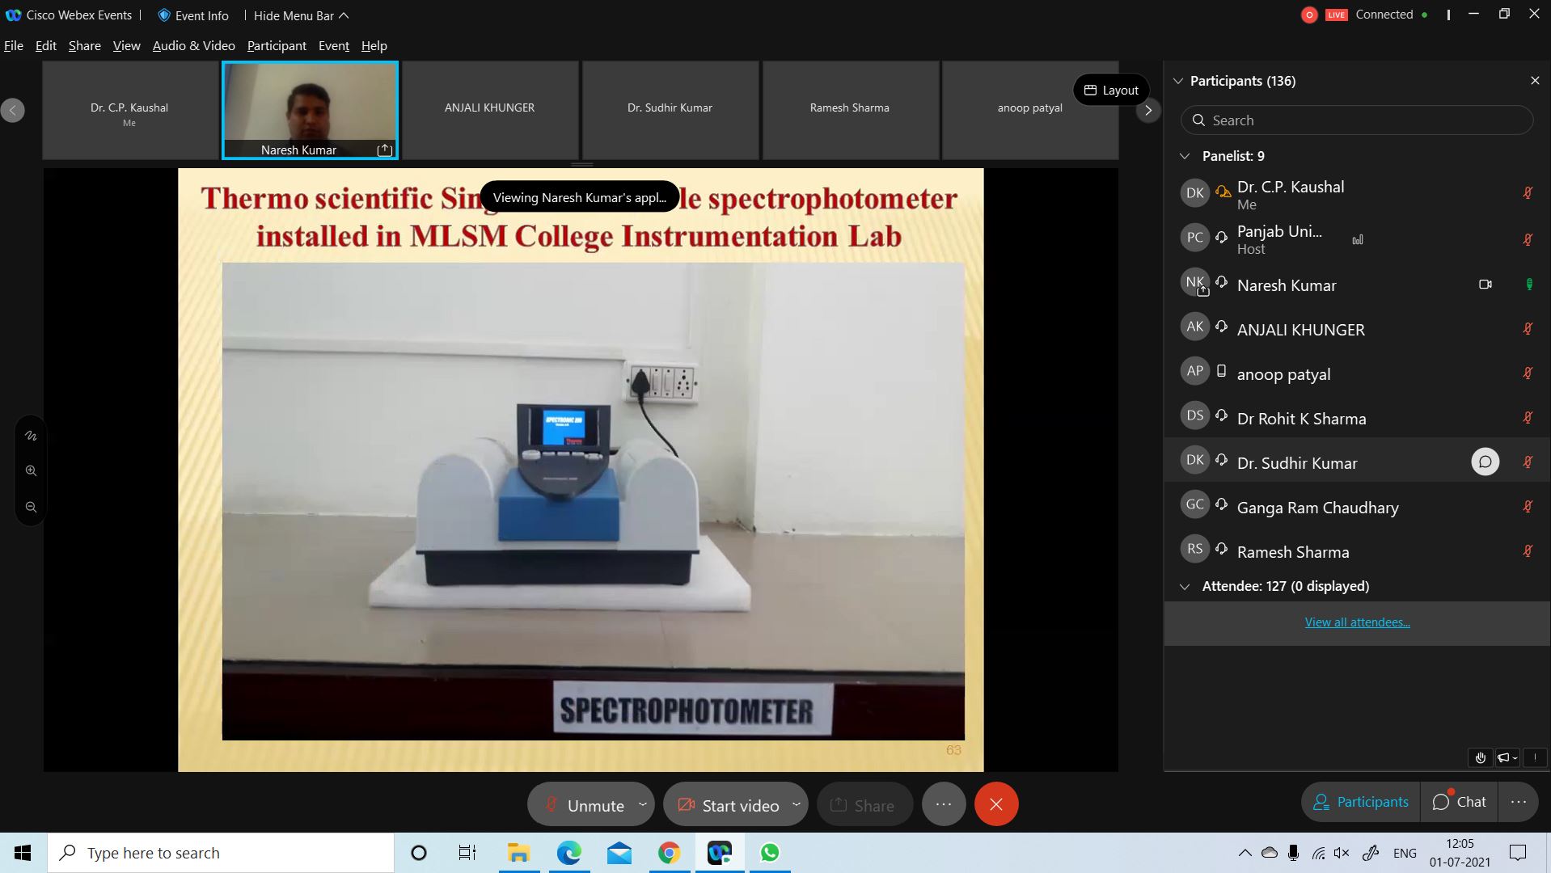Select Ramesh Sharma's video tile
This screenshot has height=873, width=1551.
850,110
